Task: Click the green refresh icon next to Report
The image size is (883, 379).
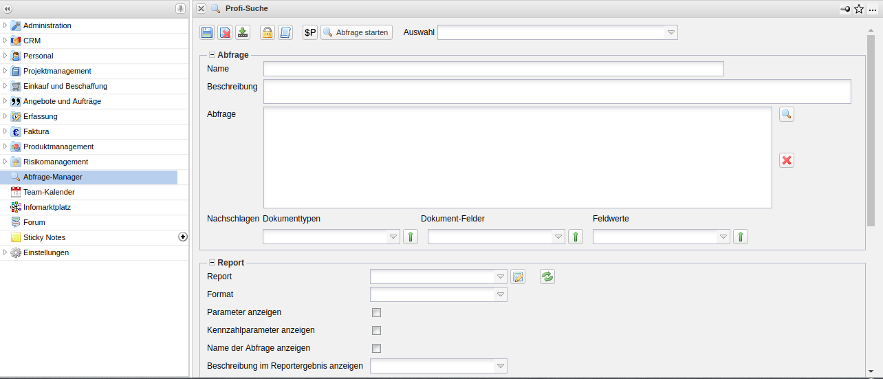Action: coord(547,277)
